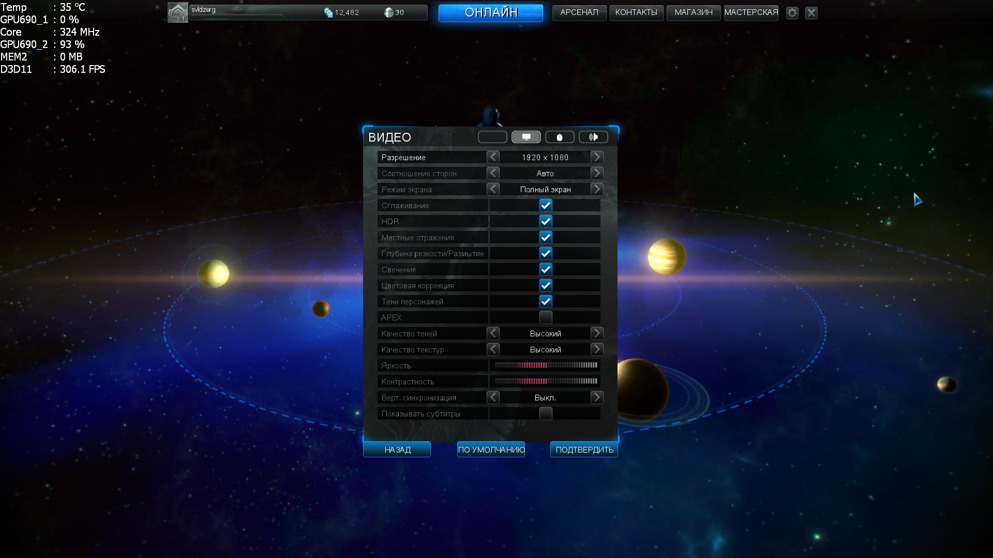Open the МАГАЗИН menu

pos(694,12)
